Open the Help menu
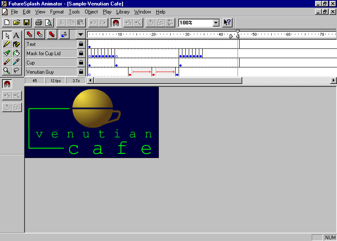The image size is (337, 241). click(x=160, y=12)
